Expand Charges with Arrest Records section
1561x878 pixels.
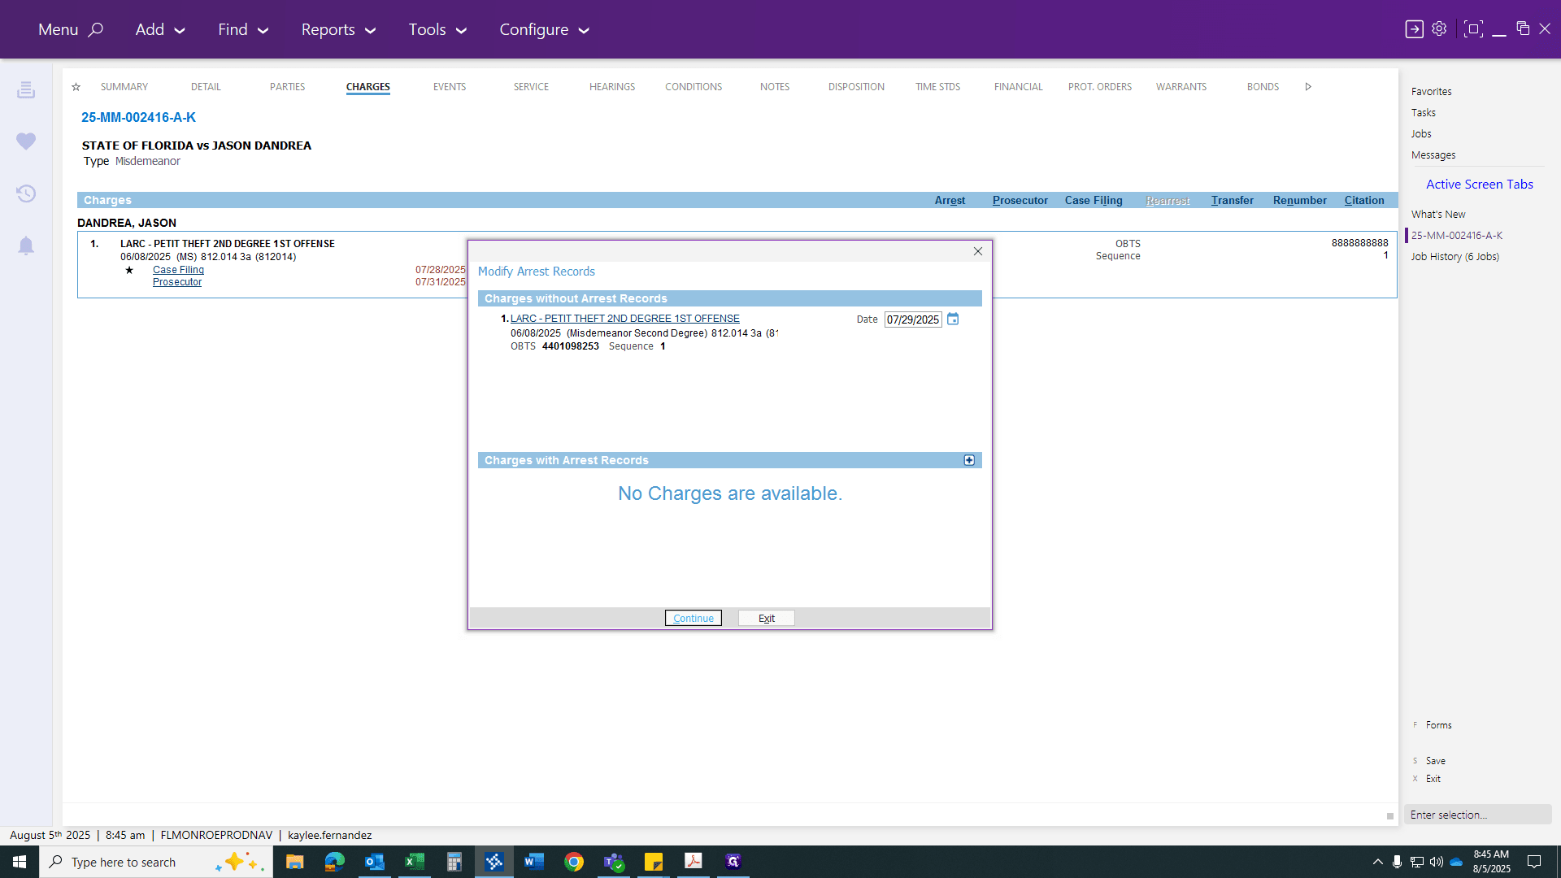click(969, 460)
